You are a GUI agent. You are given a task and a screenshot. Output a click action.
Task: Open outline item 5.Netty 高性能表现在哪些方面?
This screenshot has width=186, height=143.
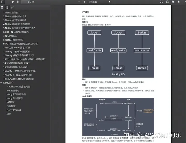tap(19, 28)
